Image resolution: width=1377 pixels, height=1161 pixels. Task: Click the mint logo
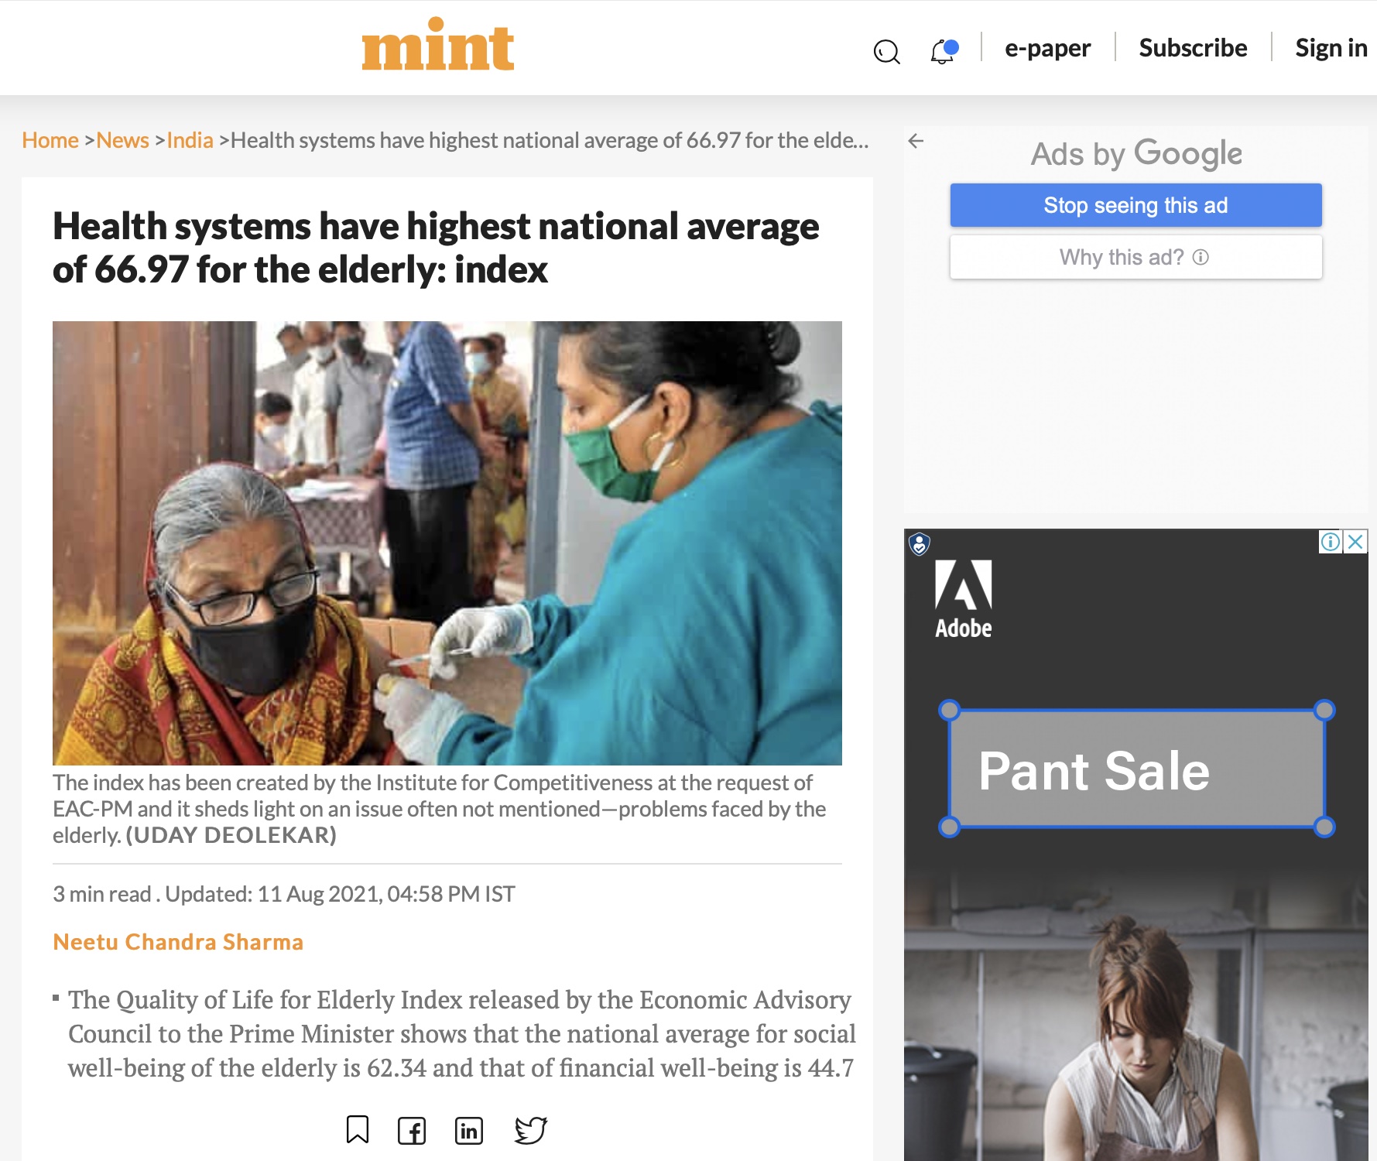[438, 46]
